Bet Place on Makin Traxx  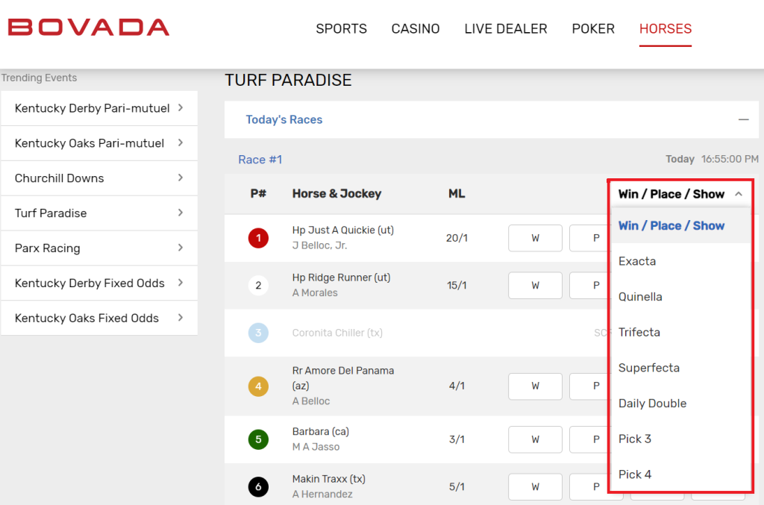pyautogui.click(x=590, y=486)
